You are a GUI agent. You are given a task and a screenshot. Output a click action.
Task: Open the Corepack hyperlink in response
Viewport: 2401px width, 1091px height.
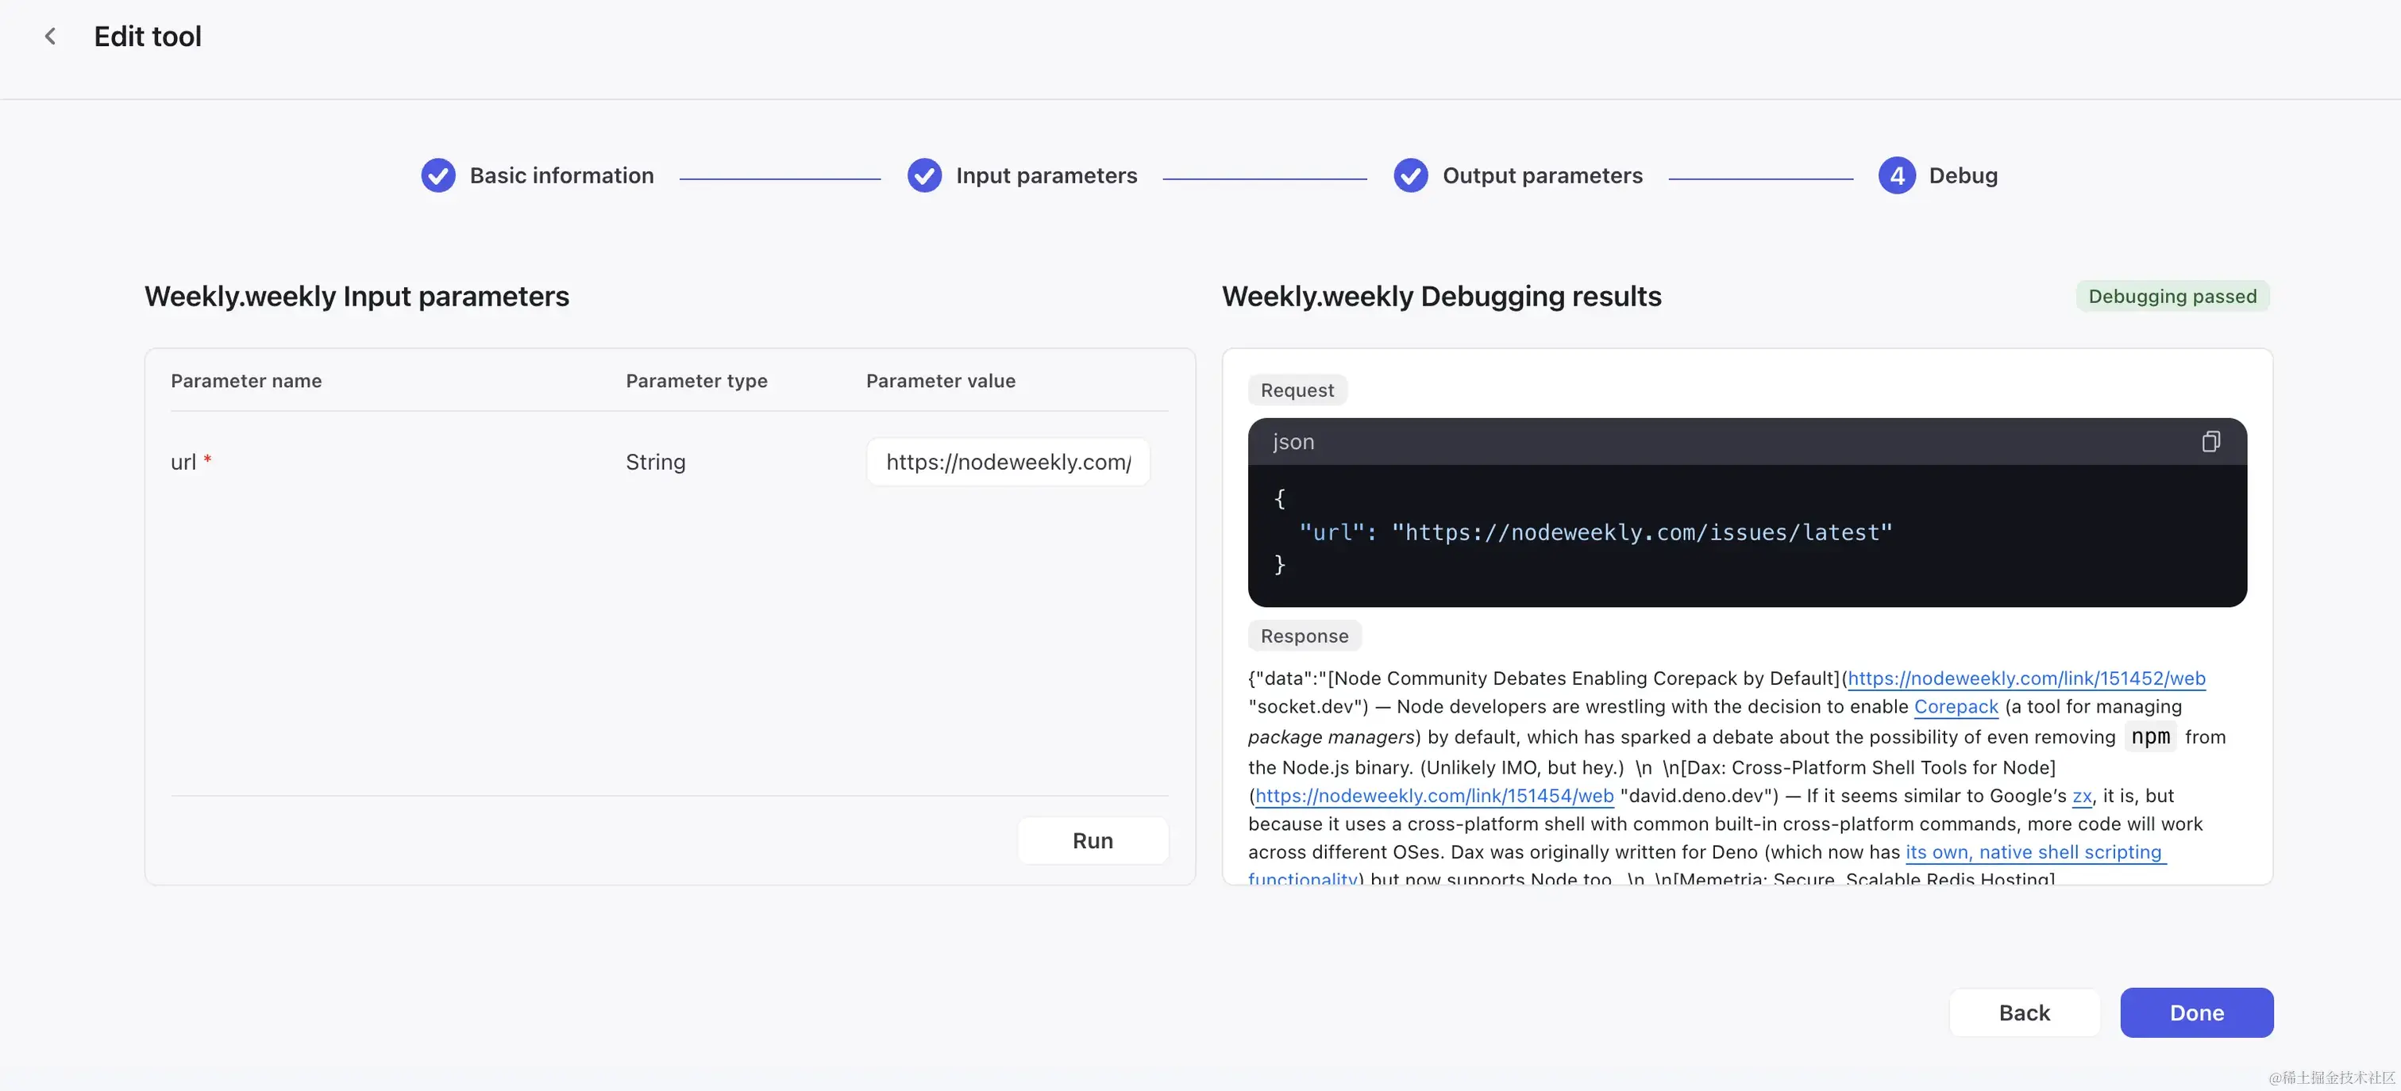pyautogui.click(x=1956, y=707)
